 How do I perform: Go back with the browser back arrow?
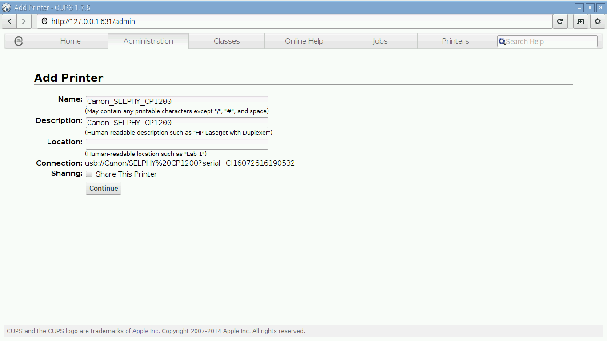pyautogui.click(x=10, y=21)
